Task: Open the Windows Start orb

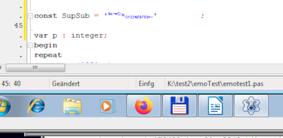Action: click(x=5, y=106)
